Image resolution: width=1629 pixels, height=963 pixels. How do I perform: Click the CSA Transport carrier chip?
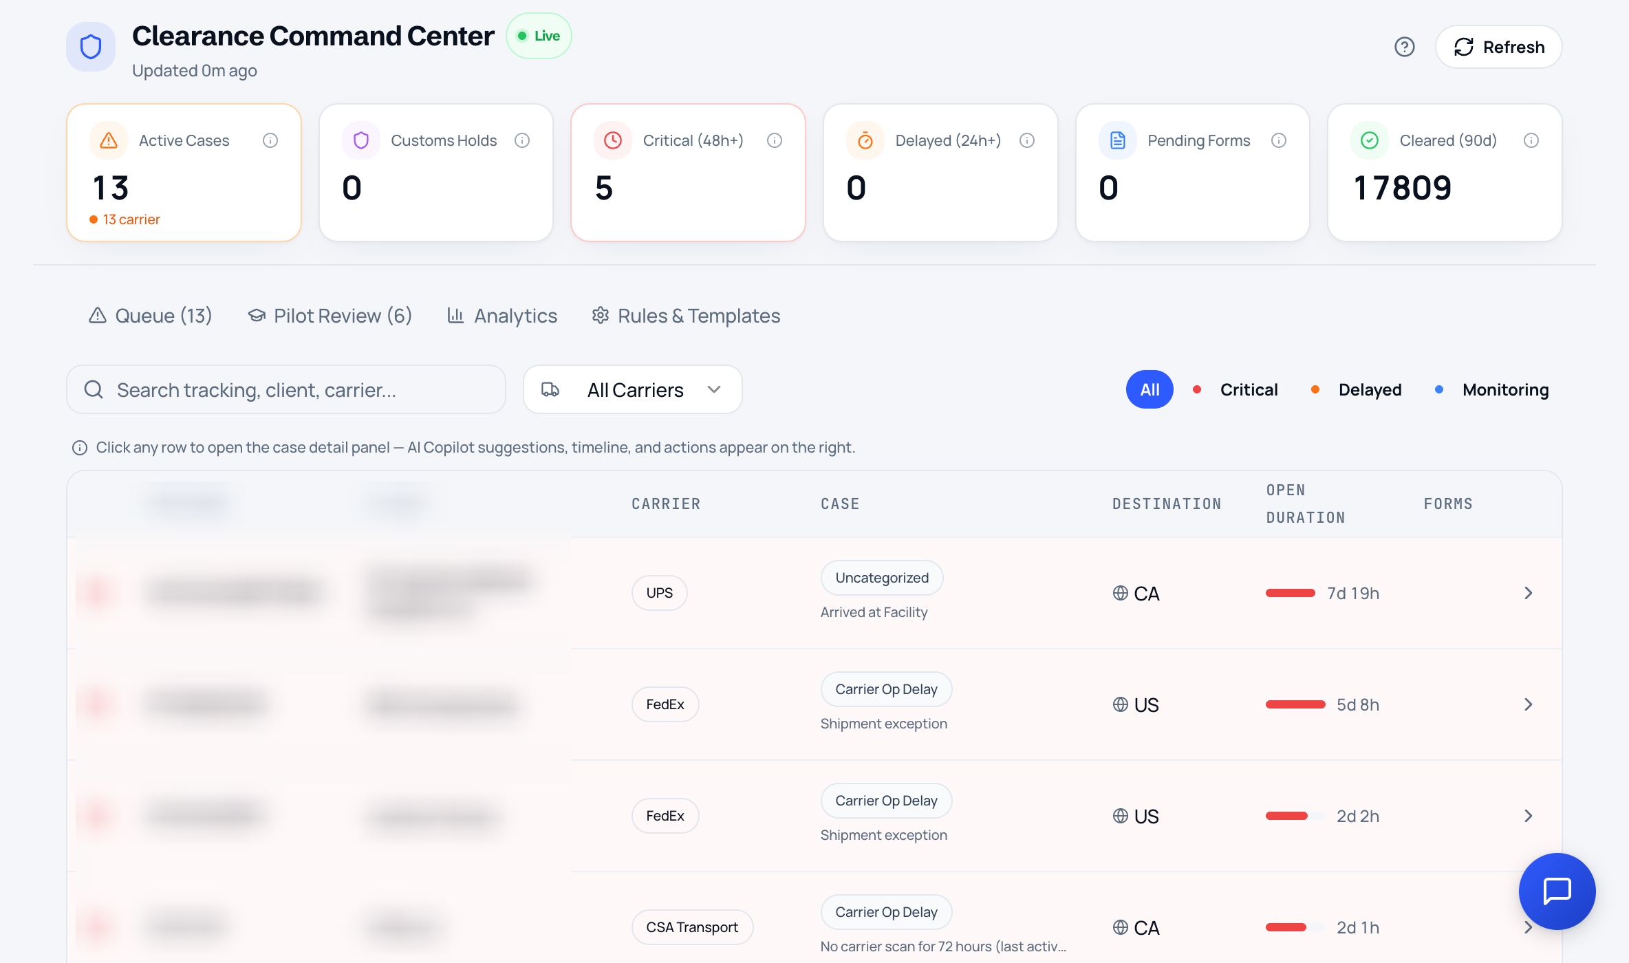click(692, 927)
